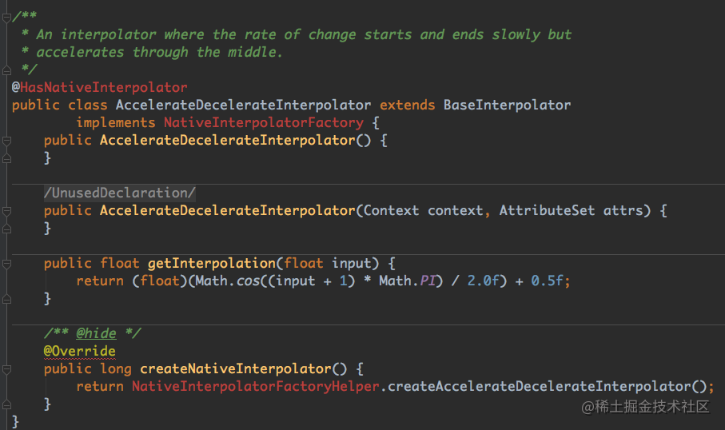
Task: Click the AttributeSet attrs parameter
Action: (x=571, y=210)
